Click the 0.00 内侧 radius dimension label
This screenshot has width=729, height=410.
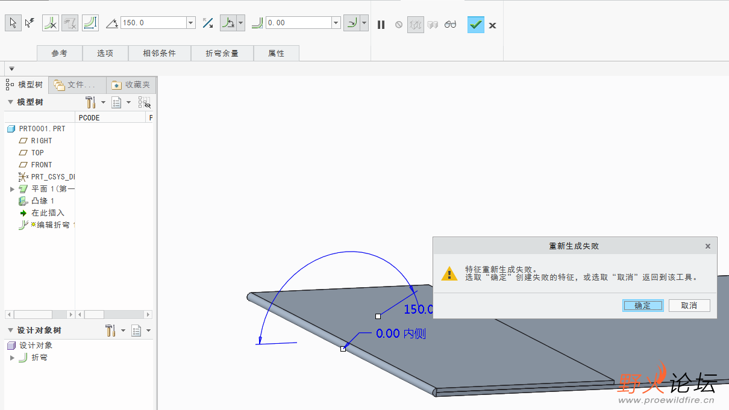coord(401,334)
